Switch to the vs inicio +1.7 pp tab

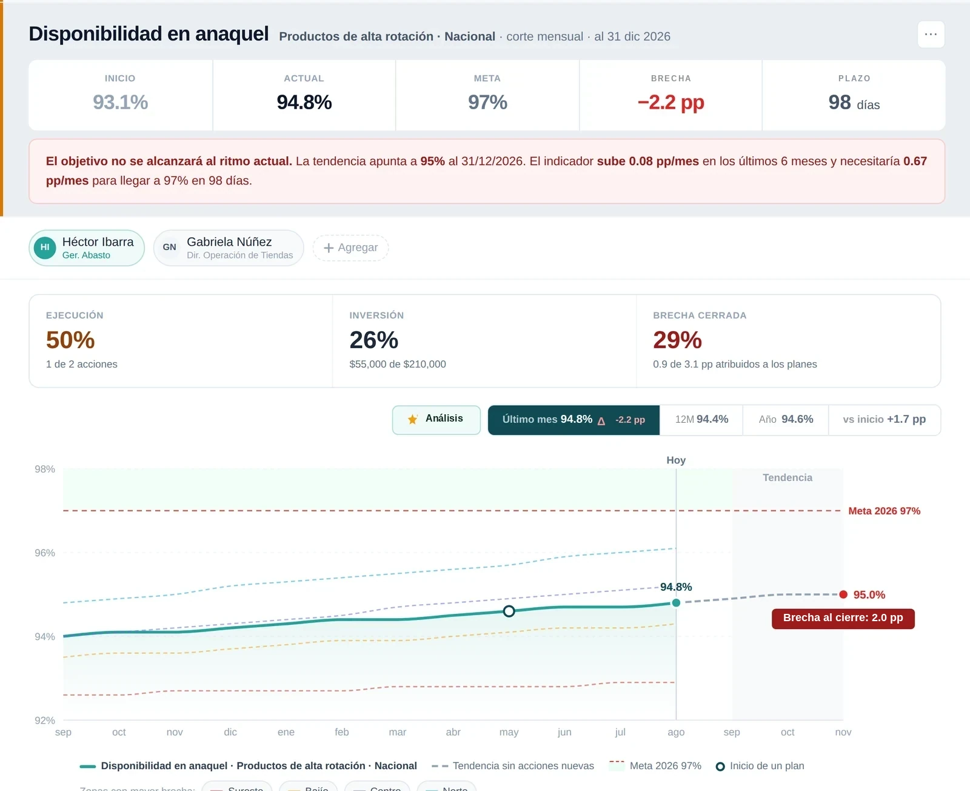click(x=885, y=420)
